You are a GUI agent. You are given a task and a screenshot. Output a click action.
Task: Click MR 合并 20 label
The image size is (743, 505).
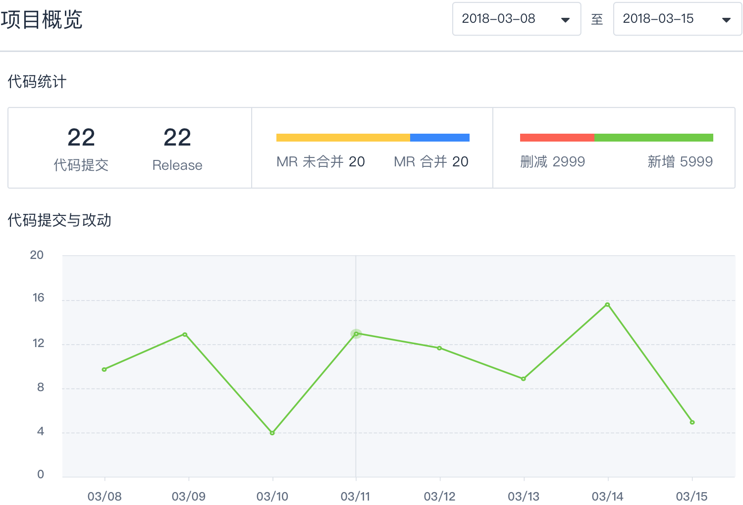click(x=431, y=161)
